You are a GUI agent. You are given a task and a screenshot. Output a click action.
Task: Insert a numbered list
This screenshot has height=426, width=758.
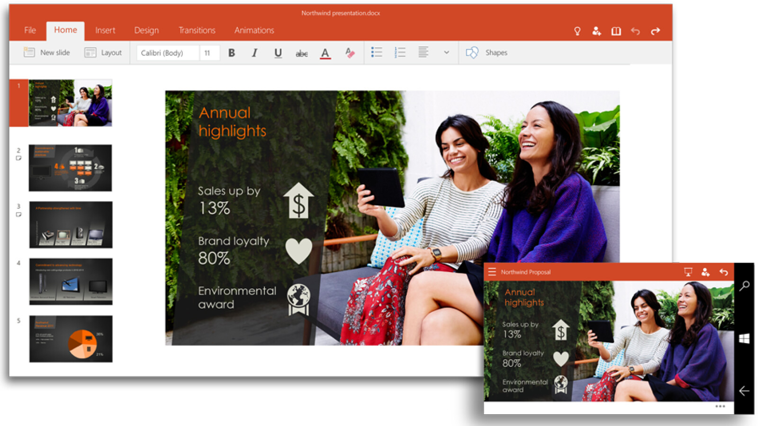pos(400,52)
